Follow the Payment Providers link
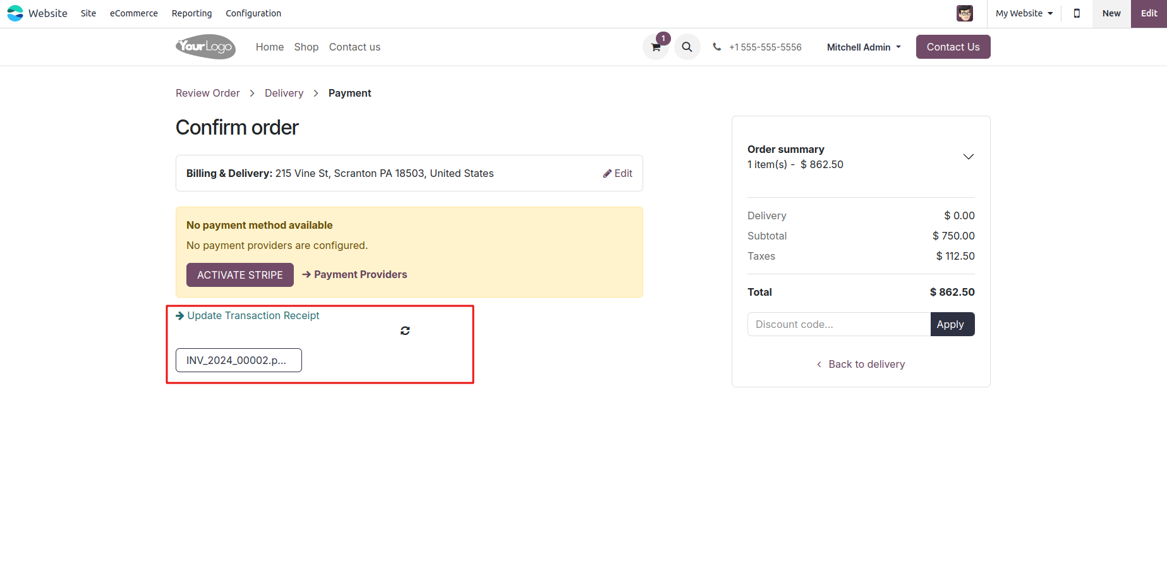The image size is (1167, 582). (x=360, y=274)
